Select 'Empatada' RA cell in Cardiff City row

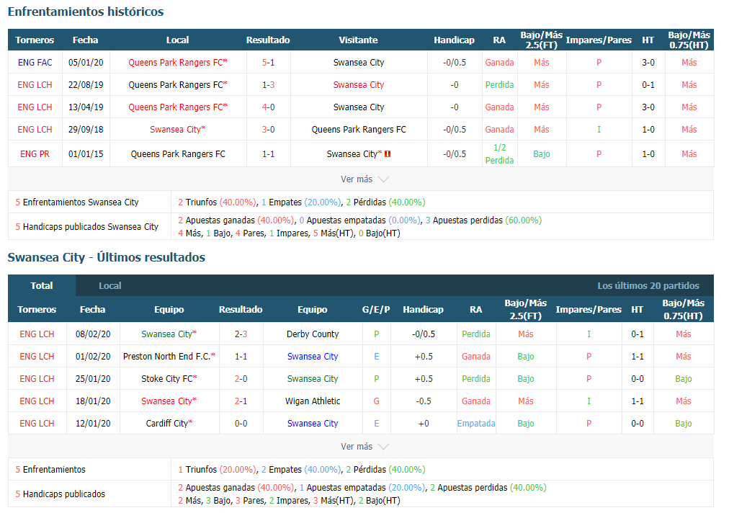pyautogui.click(x=476, y=423)
